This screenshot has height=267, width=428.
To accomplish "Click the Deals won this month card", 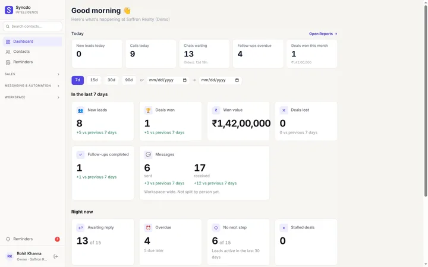I will coord(311,54).
